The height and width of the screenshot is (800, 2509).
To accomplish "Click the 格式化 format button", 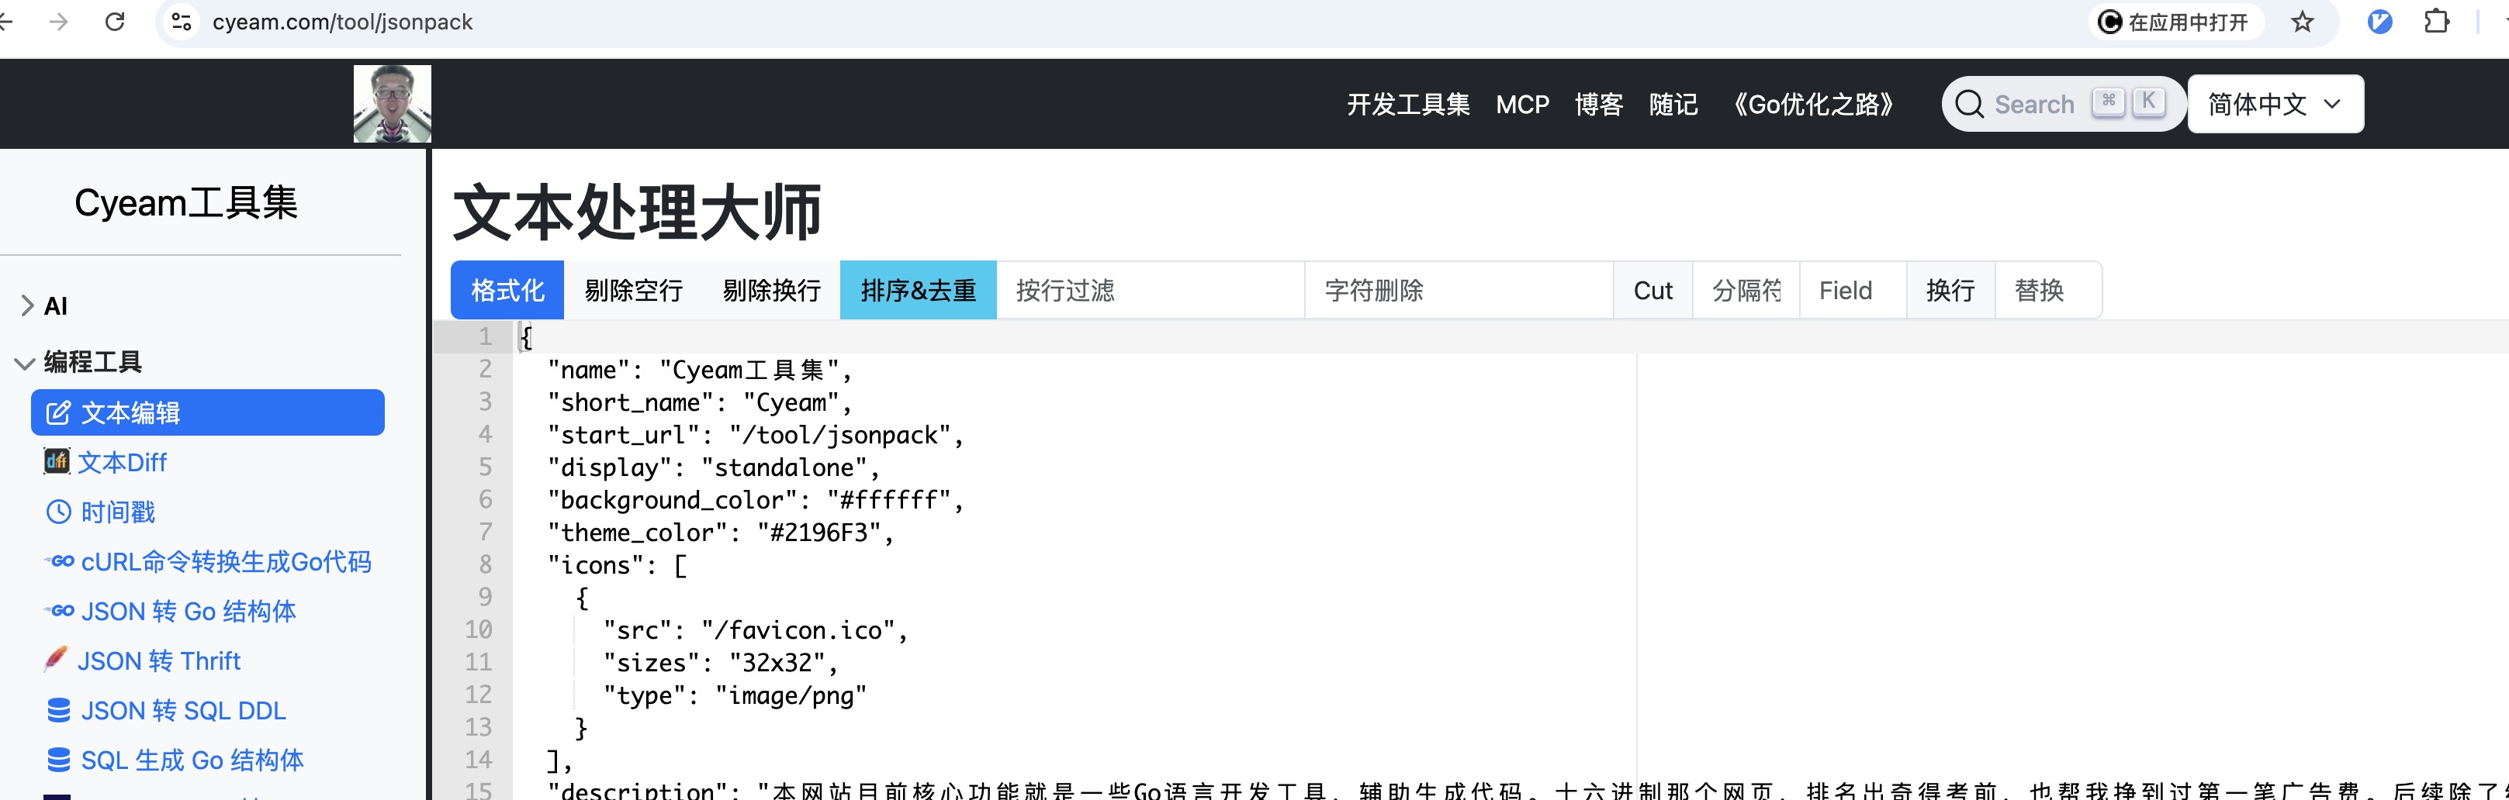I will 507,289.
